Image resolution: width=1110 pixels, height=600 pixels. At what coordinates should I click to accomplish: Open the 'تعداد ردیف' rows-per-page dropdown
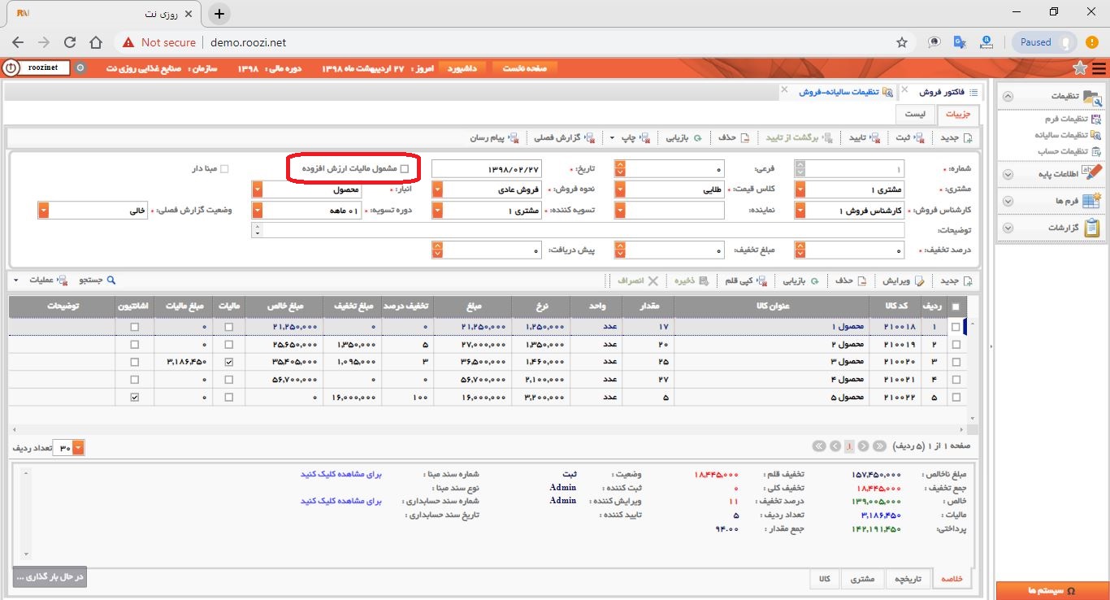78,448
